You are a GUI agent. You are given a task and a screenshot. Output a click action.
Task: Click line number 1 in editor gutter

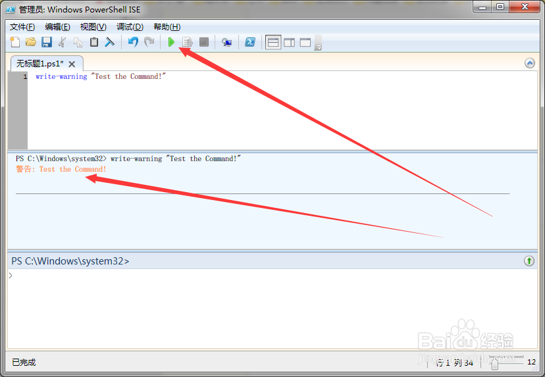coord(25,76)
